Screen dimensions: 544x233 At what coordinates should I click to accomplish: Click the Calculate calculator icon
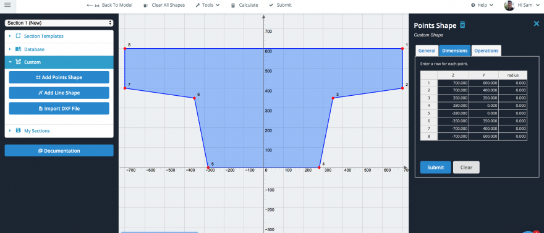(x=232, y=5)
